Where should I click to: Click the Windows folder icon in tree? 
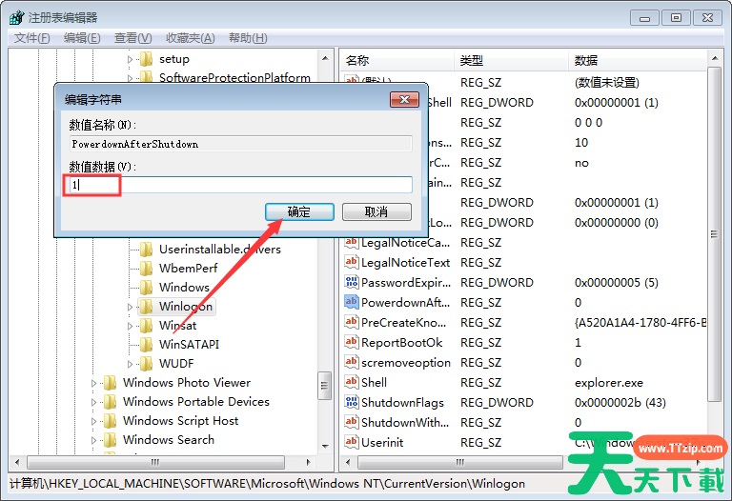146,288
